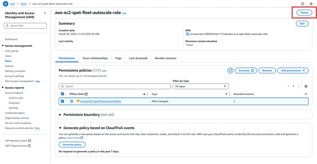The width and height of the screenshot is (317, 164).
Task: Open the Filter by Type dropdown
Action: click(x=201, y=86)
